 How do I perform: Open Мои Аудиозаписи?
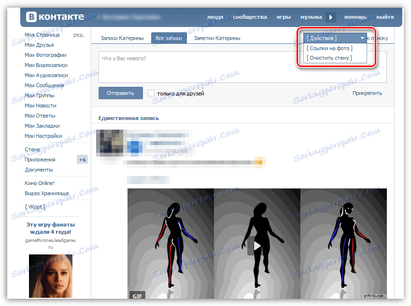pyautogui.click(x=46, y=75)
